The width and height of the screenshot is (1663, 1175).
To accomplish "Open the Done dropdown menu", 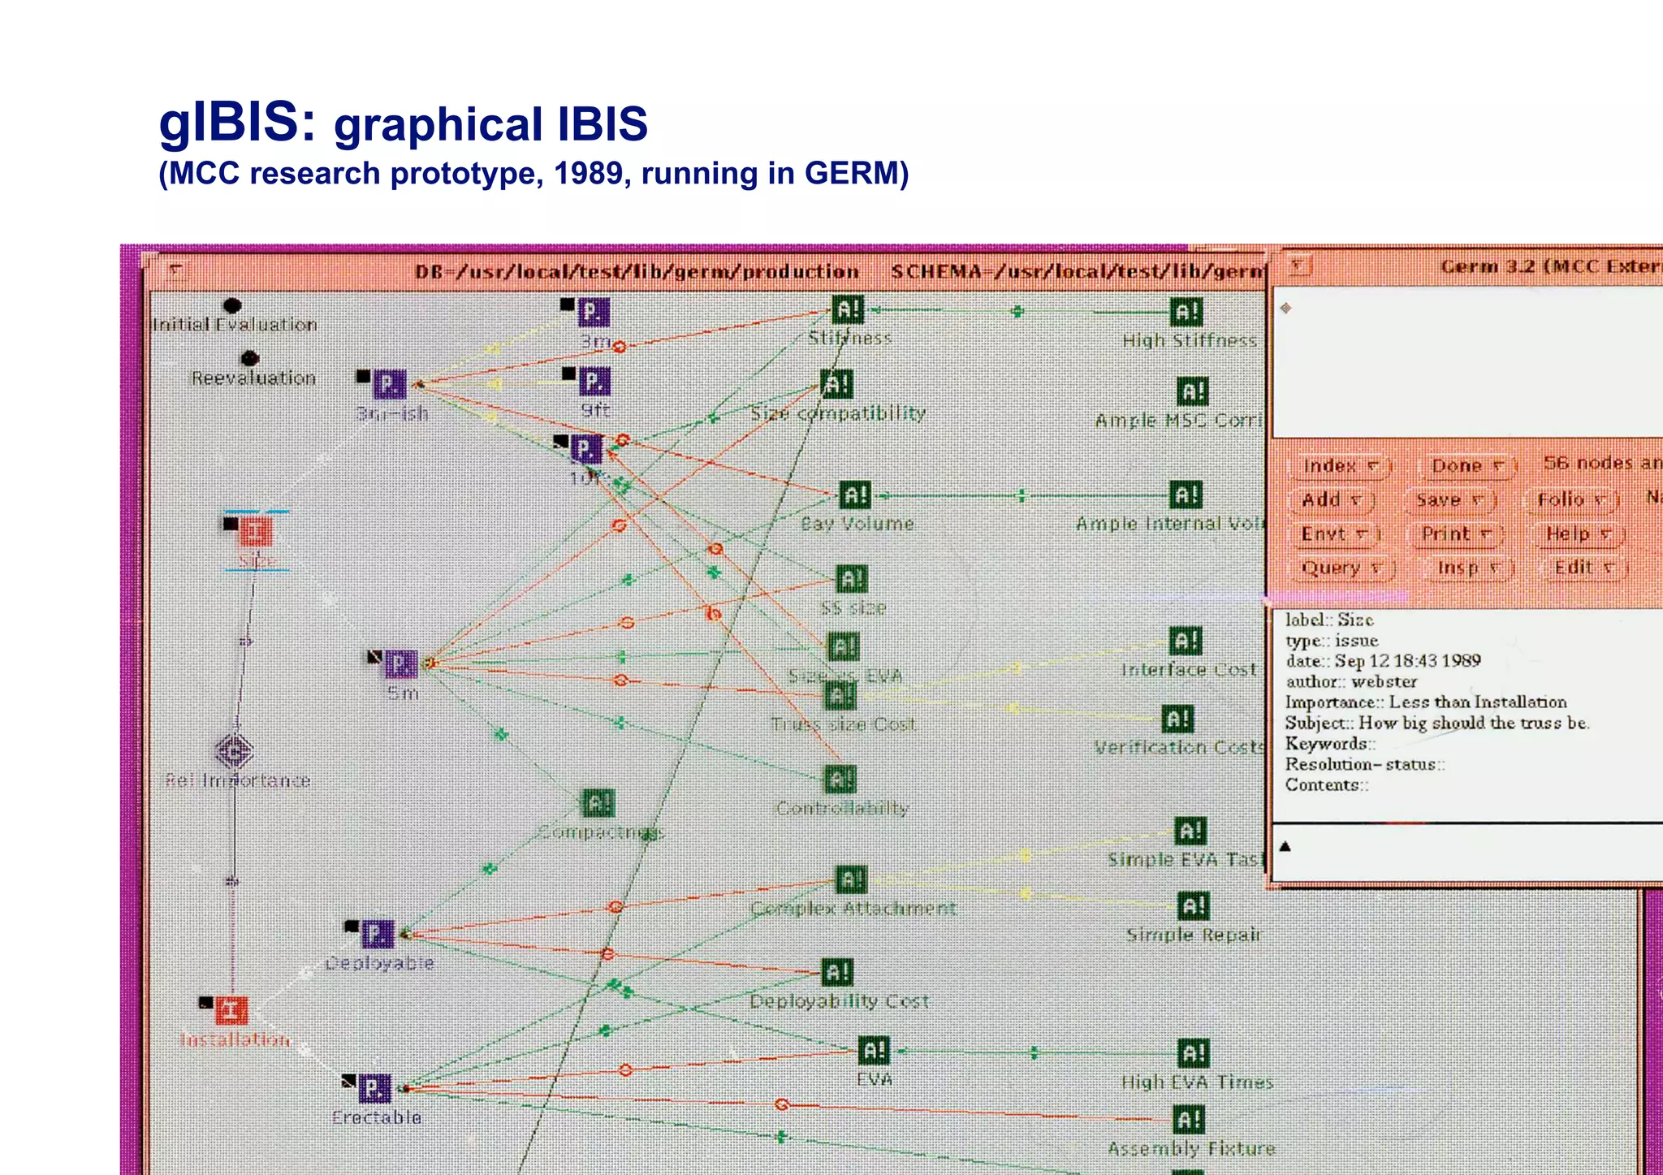I will pyautogui.click(x=1467, y=466).
